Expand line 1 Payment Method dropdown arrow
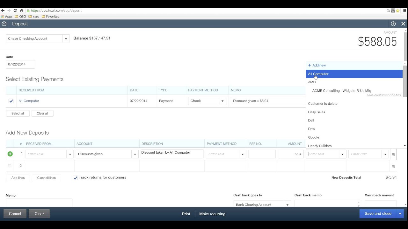Screen dimensions: 408x229 coord(243,154)
